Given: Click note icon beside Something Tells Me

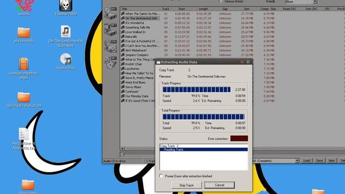Looking at the screenshot, I should point(123,27).
